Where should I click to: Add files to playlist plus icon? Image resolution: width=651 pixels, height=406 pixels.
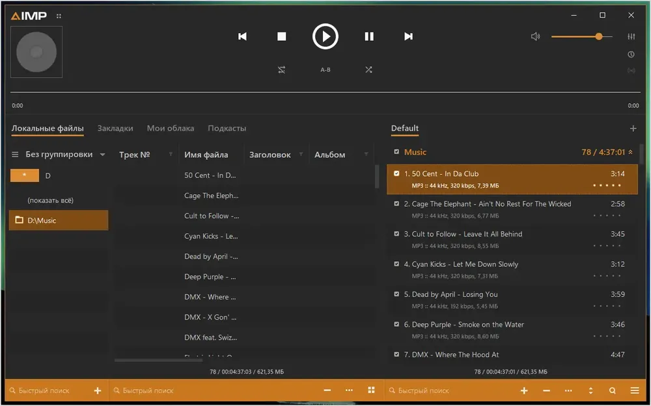pyautogui.click(x=524, y=390)
